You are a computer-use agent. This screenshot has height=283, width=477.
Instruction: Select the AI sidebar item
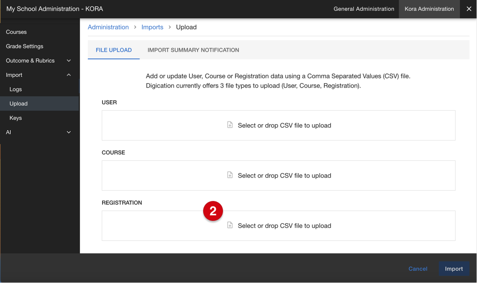pyautogui.click(x=39, y=132)
